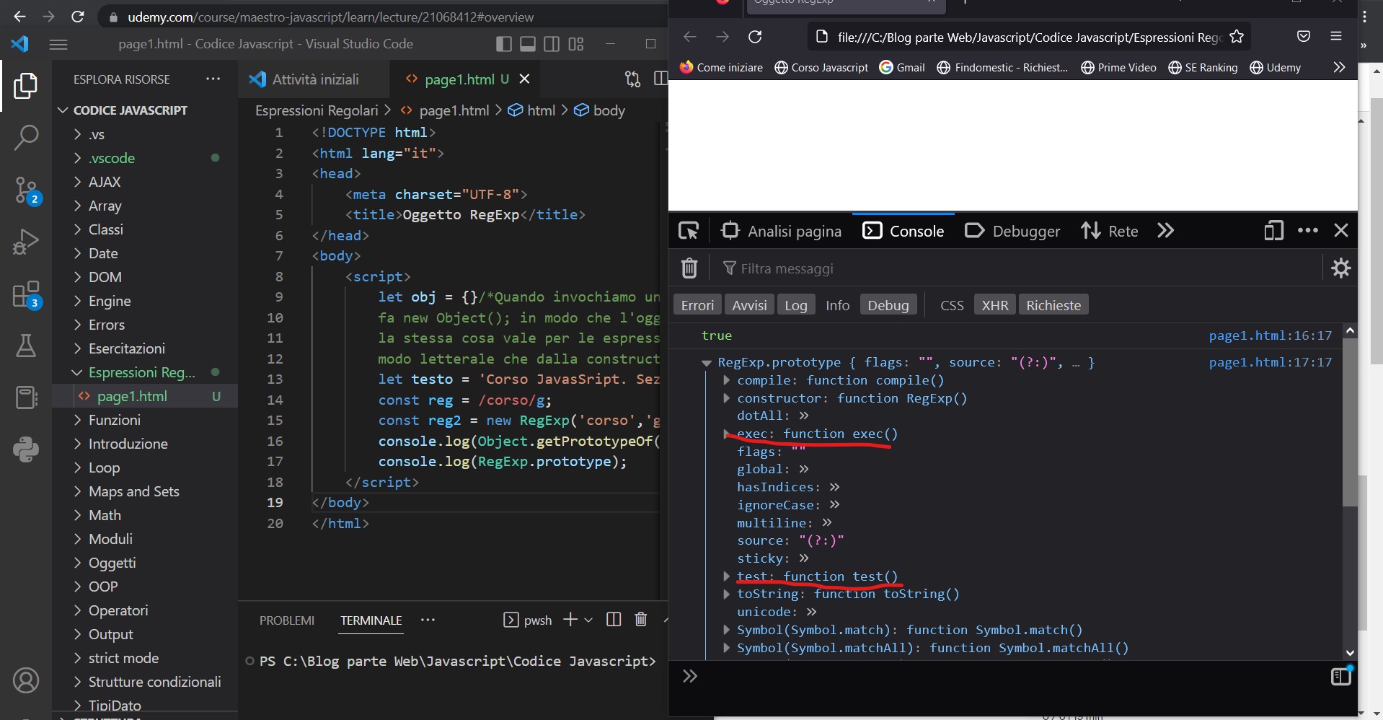Click compare changes icon in editor toolbar
Viewport: 1383px width, 720px height.
633,79
